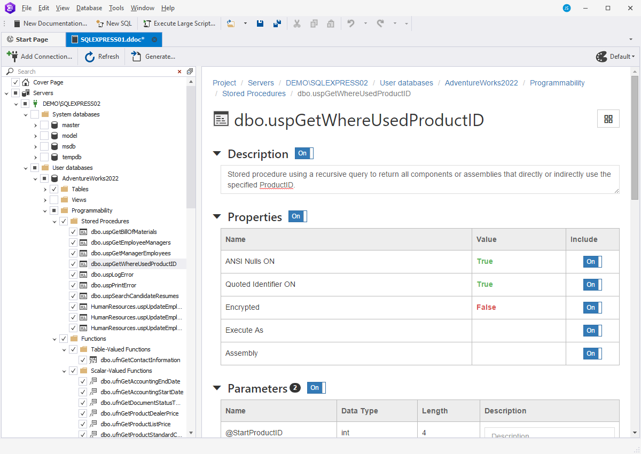
Task: Open the grid view icon beside uspGetWhereUsedProductID
Action: 608,119
